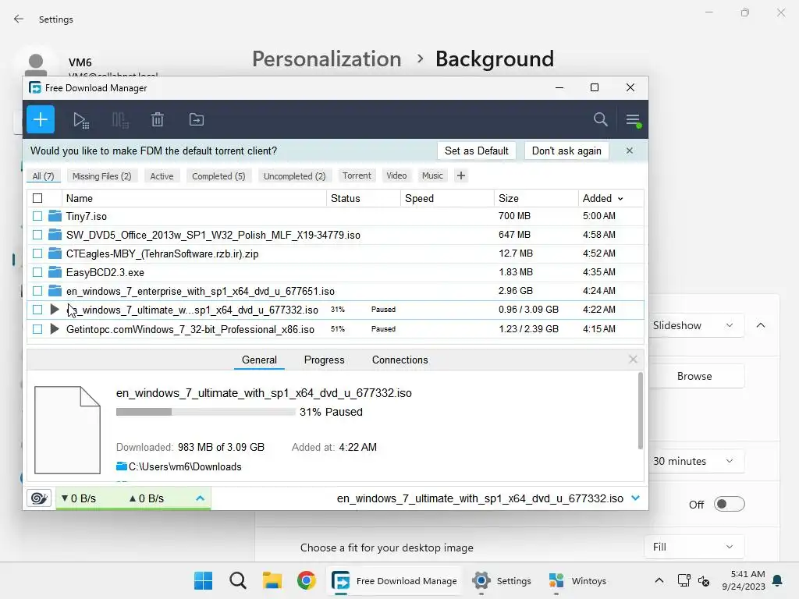This screenshot has height=599, width=799.
Task: Move download using the folder arrow icon
Action: (196, 119)
